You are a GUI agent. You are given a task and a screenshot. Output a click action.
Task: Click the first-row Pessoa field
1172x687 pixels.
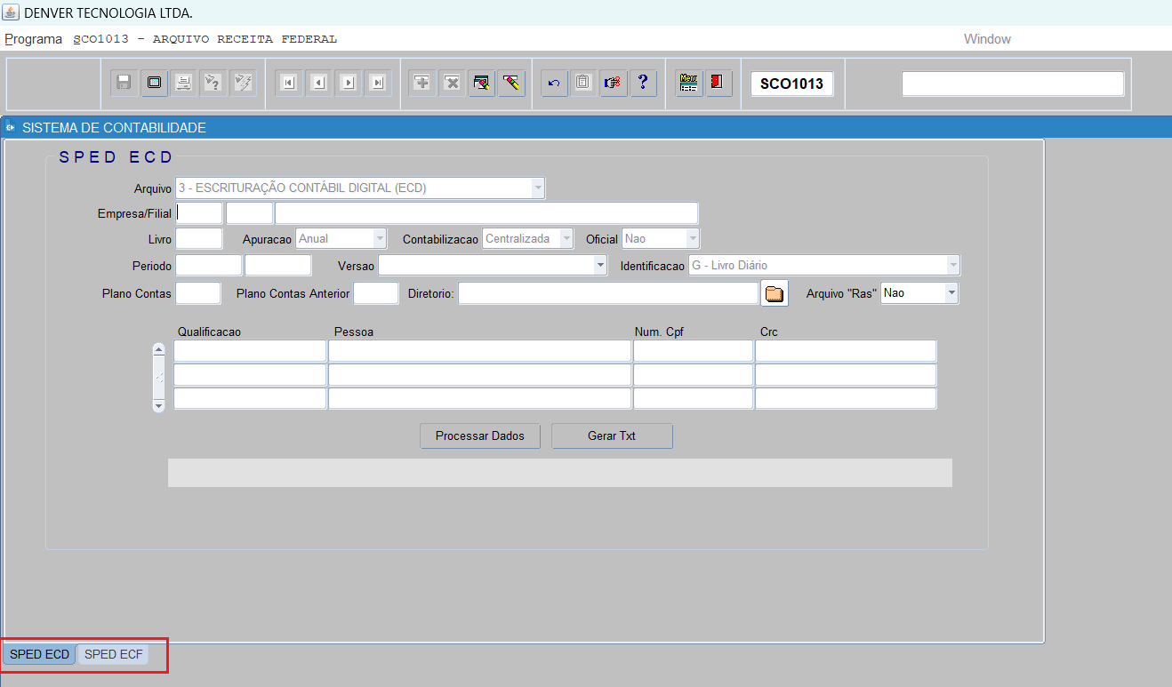[x=480, y=351]
